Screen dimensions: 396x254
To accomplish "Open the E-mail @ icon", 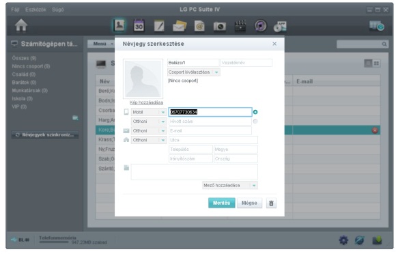I will [x=199, y=26].
